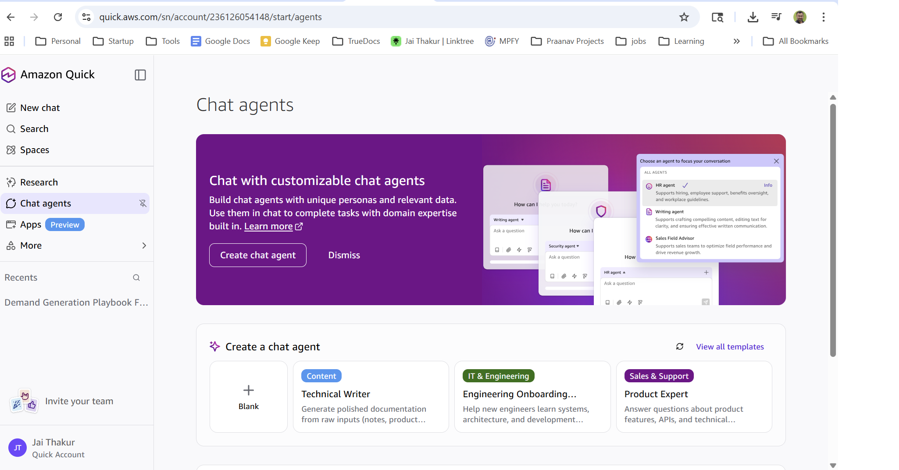The height and width of the screenshot is (470, 899).
Task: Open browser downloads
Action: [x=753, y=17]
